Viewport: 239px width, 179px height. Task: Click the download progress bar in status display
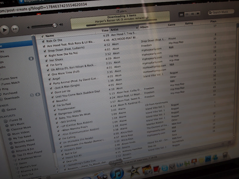121,23
